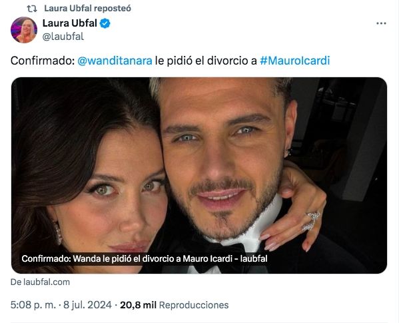Click the word "Confirmado:" in tweet text

[x=43, y=61]
